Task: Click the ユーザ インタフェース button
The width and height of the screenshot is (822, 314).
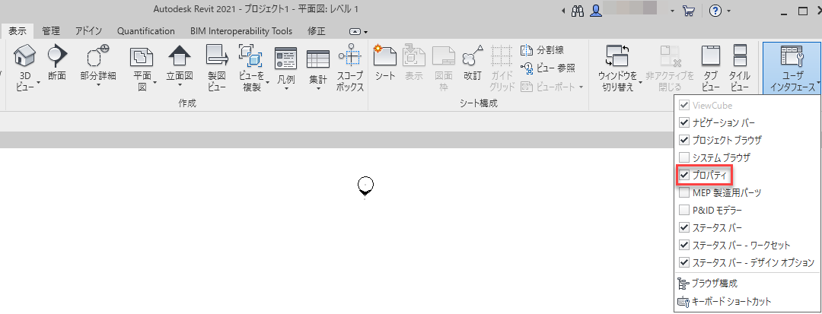Action: tap(792, 68)
